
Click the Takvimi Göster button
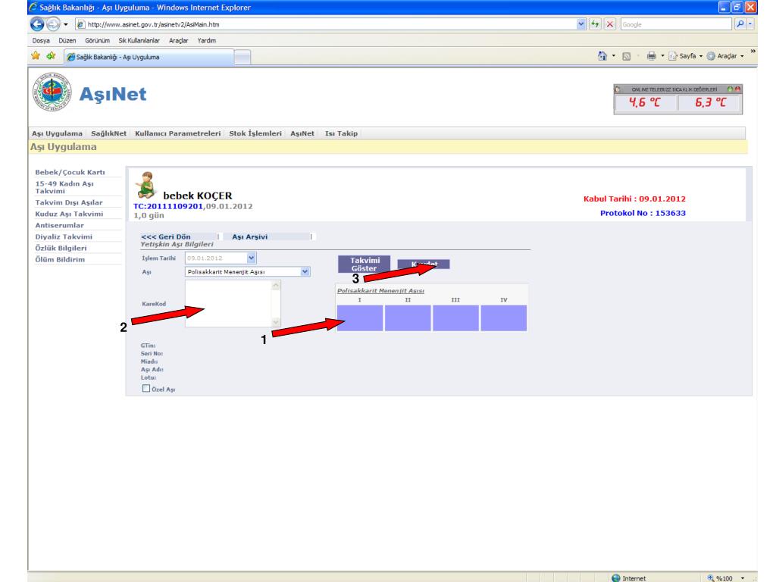click(x=365, y=264)
